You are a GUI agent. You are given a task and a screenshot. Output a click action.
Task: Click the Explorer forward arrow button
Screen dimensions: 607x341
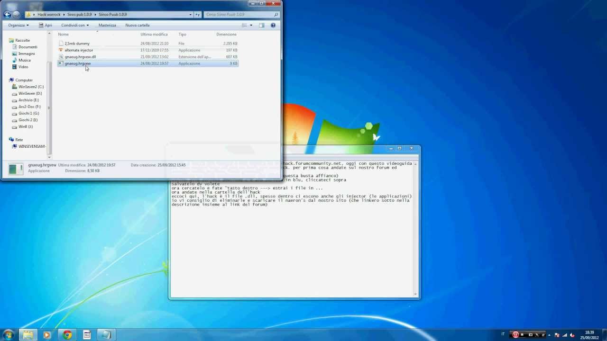pyautogui.click(x=16, y=15)
